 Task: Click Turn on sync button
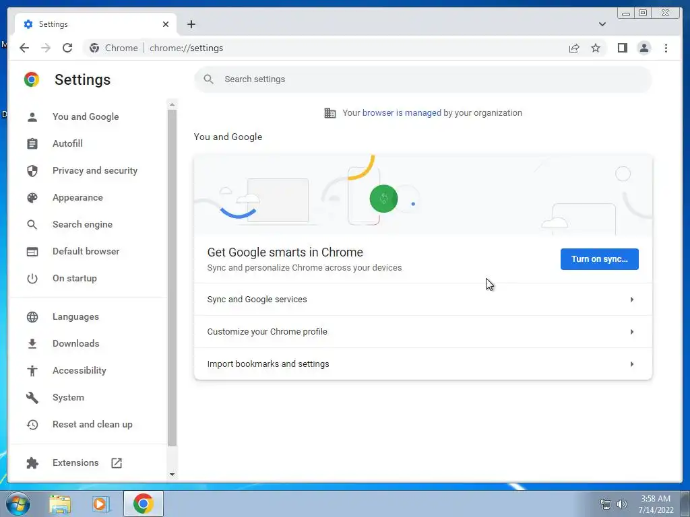coord(599,259)
